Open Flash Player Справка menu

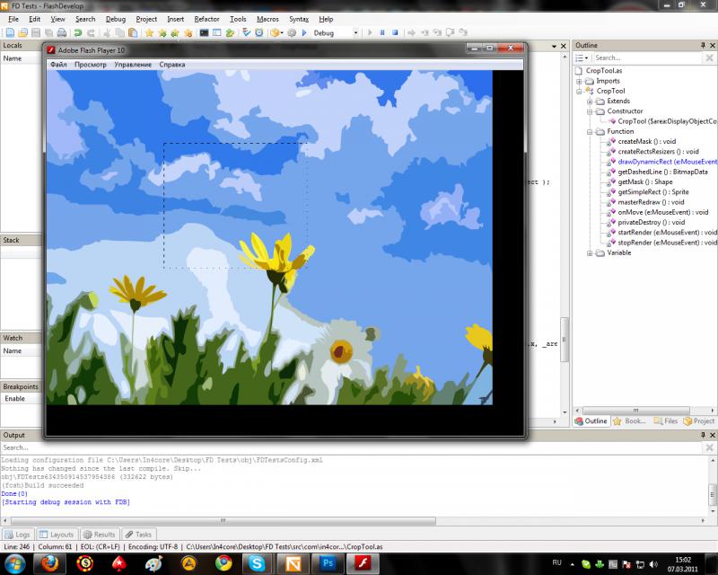(172, 65)
